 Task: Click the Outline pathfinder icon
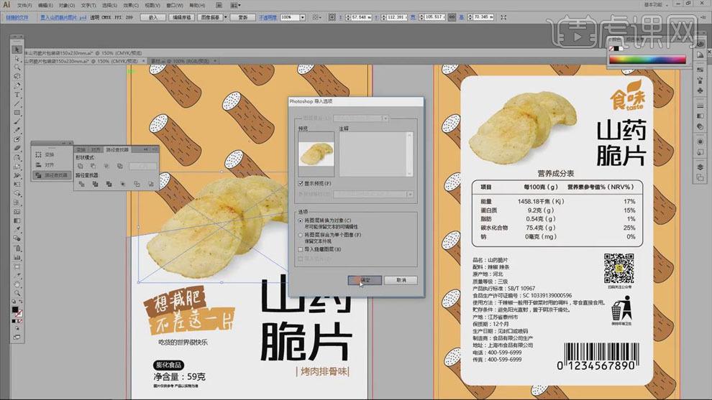[137, 184]
